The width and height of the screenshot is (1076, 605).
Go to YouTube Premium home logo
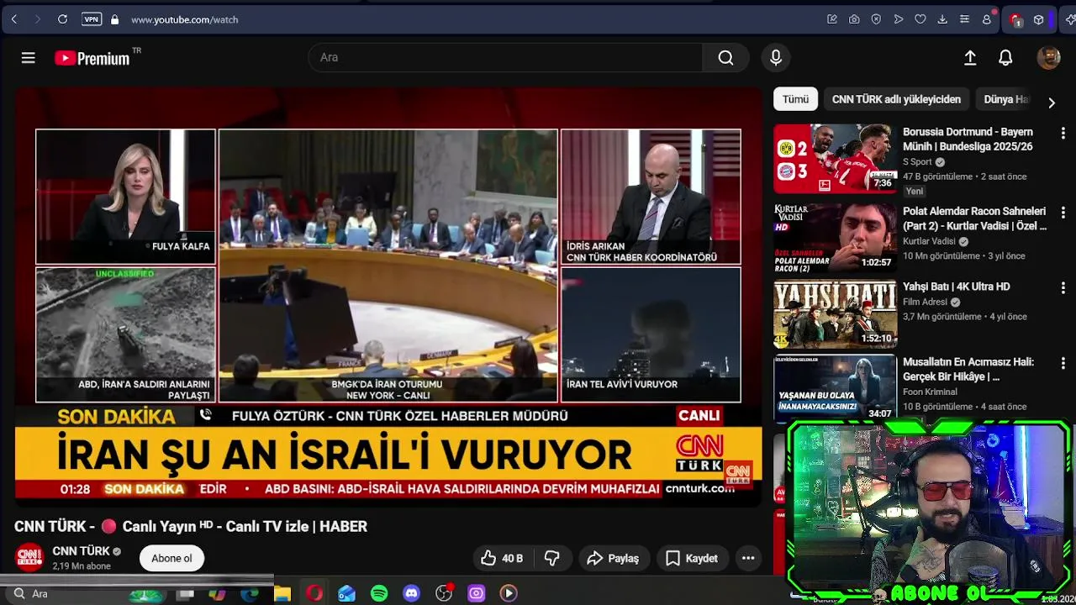click(x=92, y=58)
